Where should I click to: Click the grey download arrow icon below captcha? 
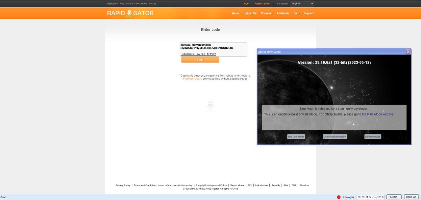click(x=211, y=106)
